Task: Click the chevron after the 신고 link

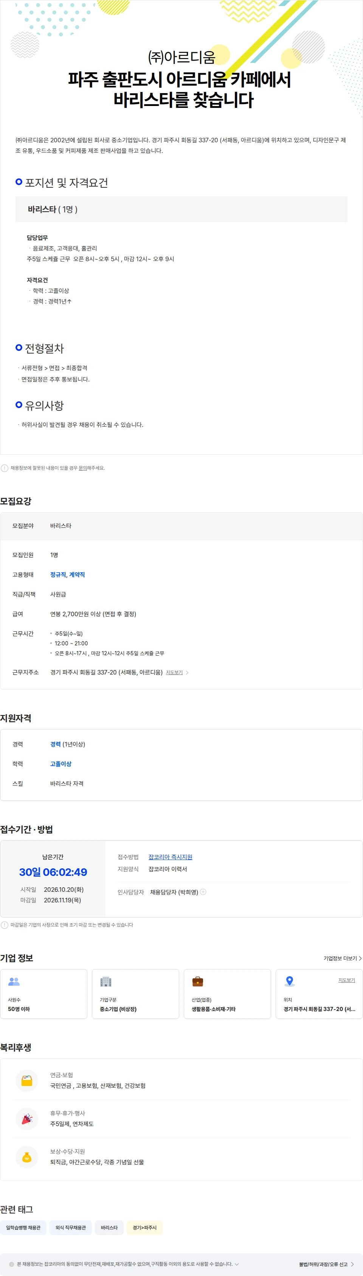Action: (x=352, y=1264)
